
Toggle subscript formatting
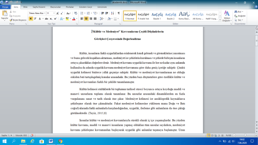[x=51, y=19]
